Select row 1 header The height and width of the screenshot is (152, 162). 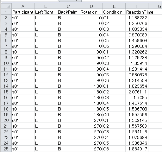point(6,12)
